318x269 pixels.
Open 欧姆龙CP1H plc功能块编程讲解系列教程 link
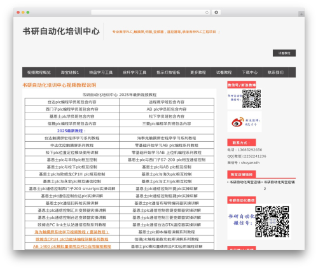72,239
